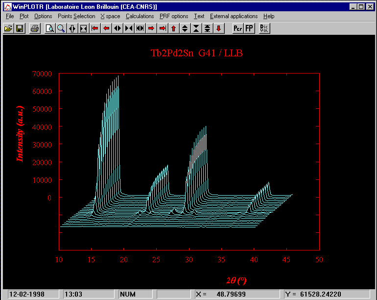Click the single red left arrow
The width and height of the screenshot is (377, 300).
[106, 28]
